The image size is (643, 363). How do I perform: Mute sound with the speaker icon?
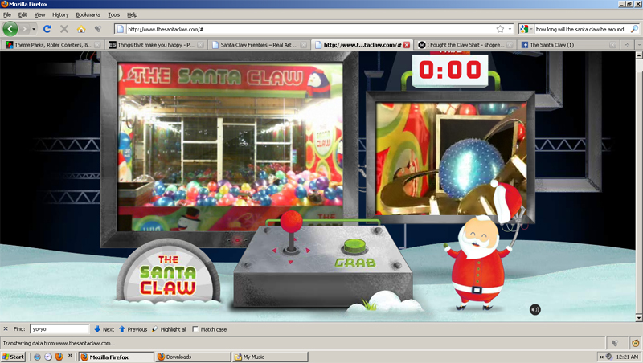tap(534, 309)
